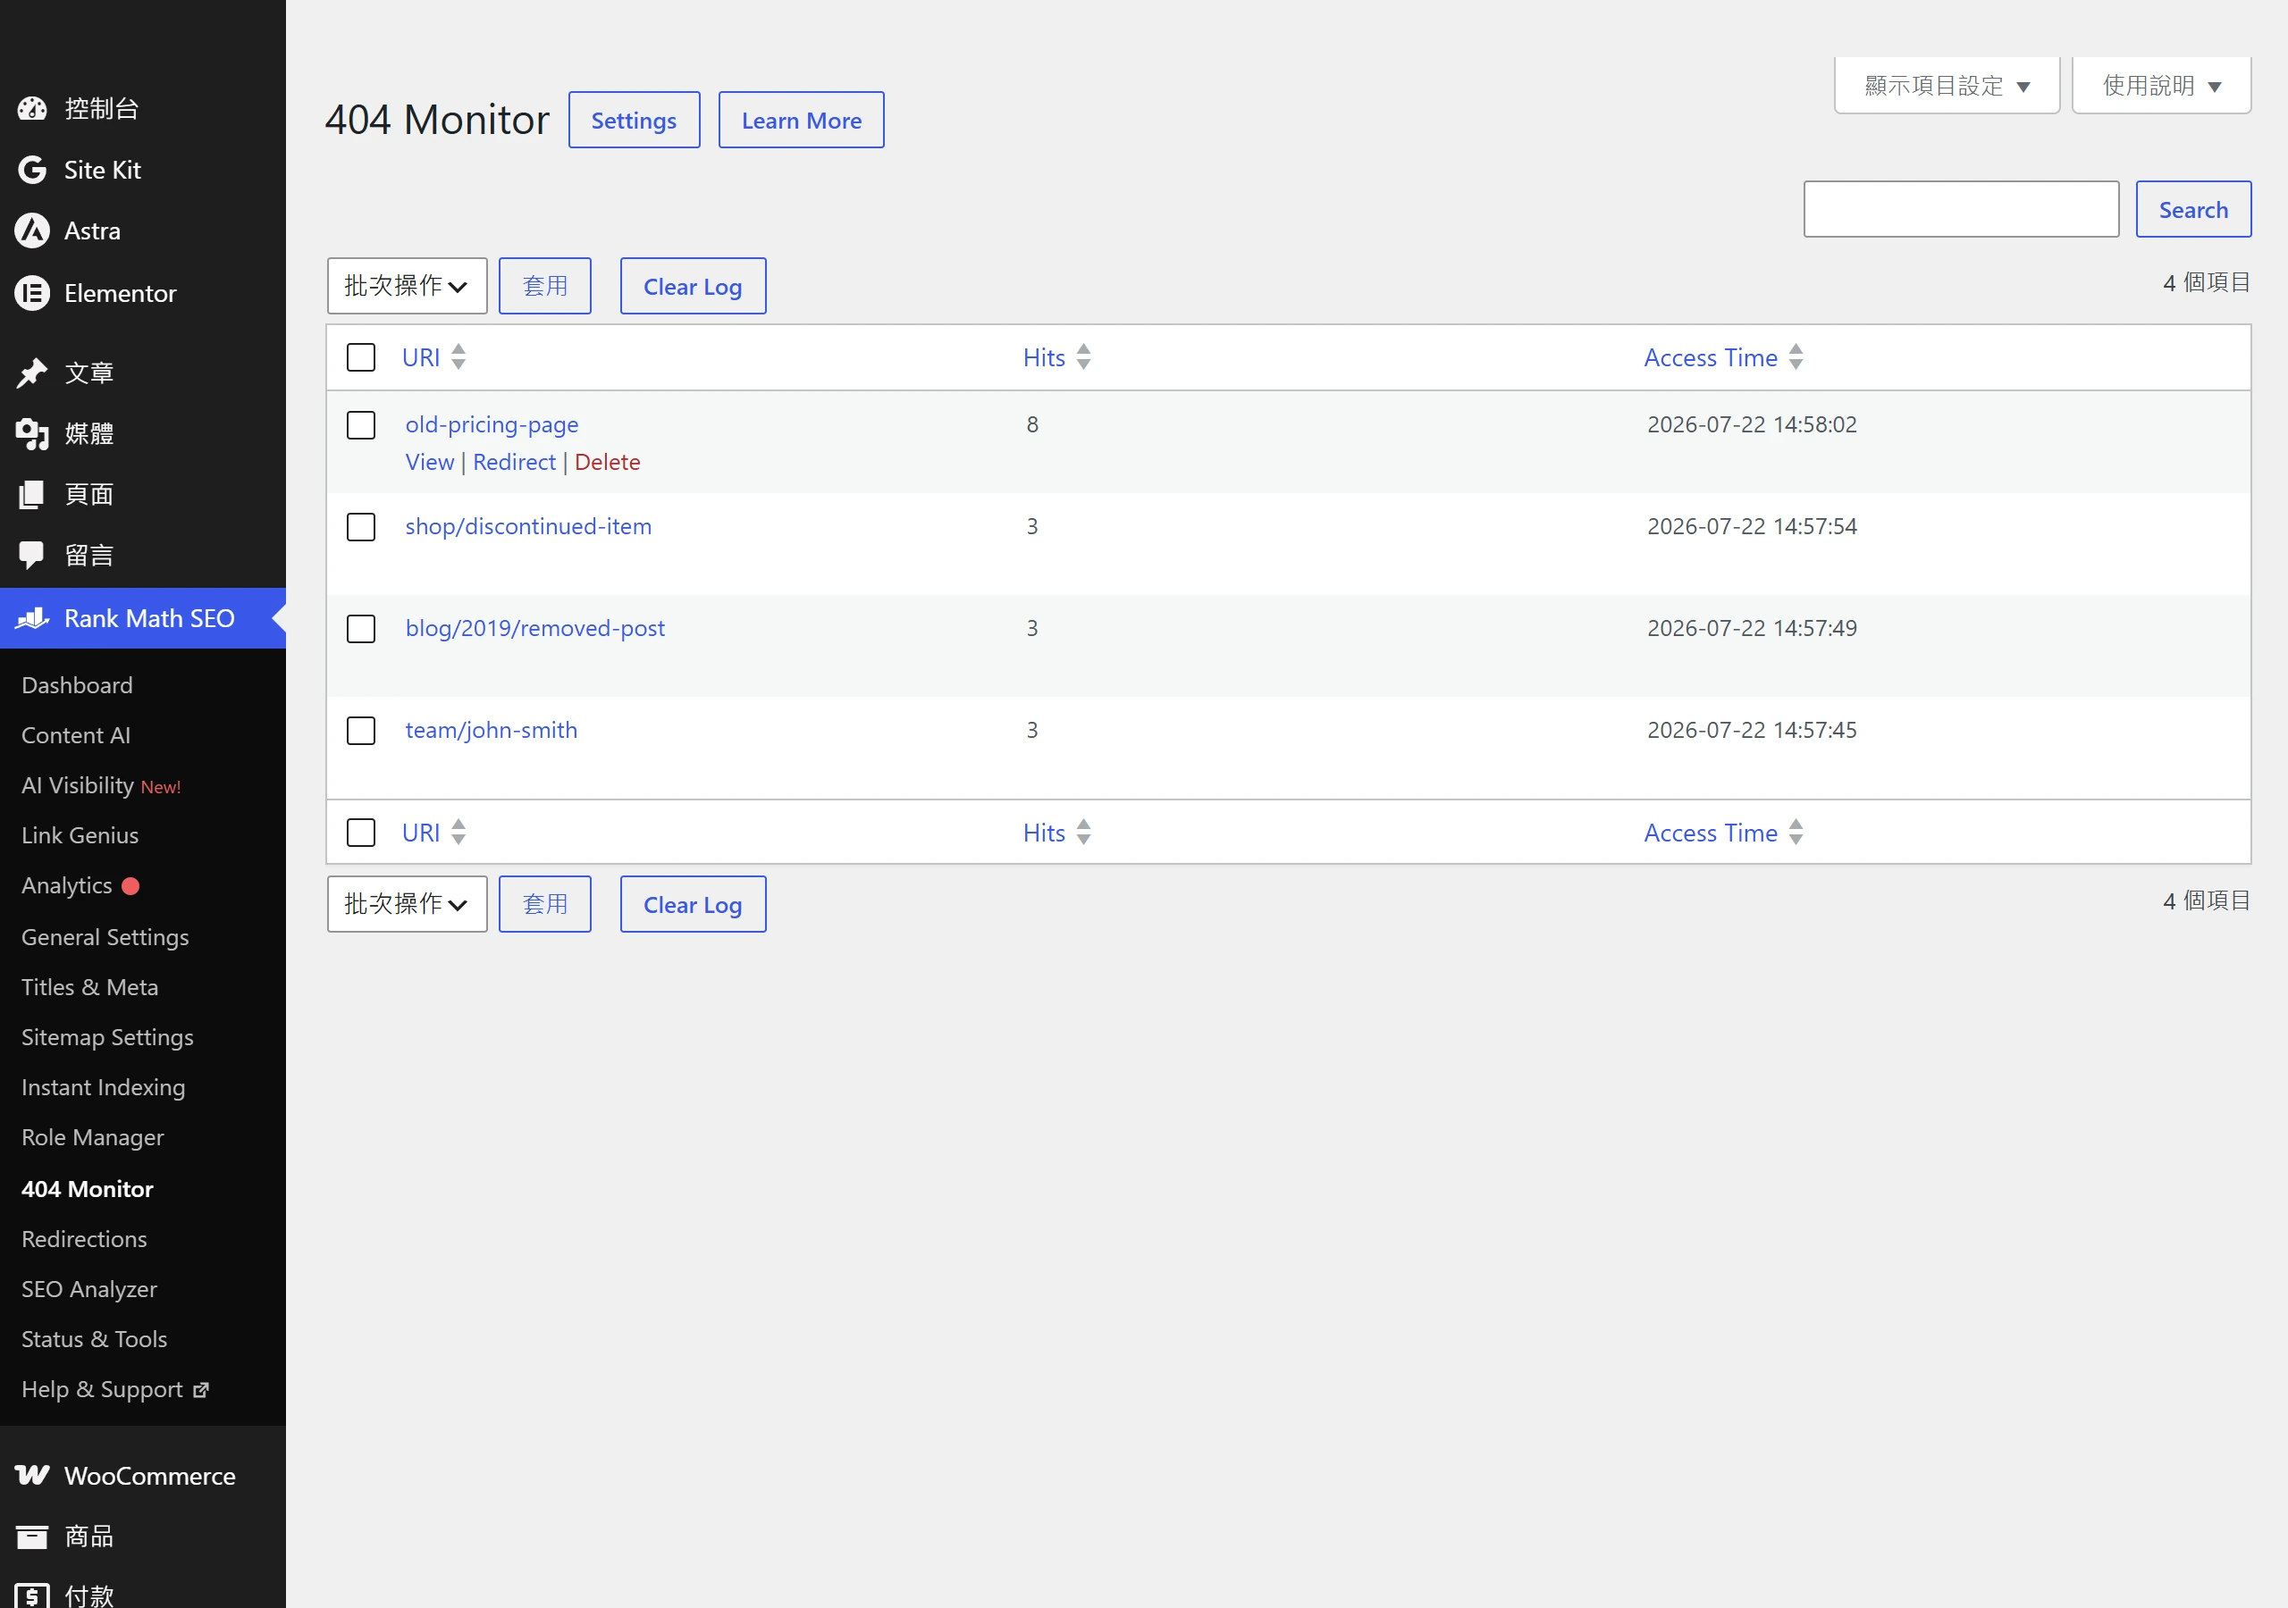The image size is (2288, 1608).
Task: Tick the team/john-smith row checkbox
Action: (x=361, y=730)
